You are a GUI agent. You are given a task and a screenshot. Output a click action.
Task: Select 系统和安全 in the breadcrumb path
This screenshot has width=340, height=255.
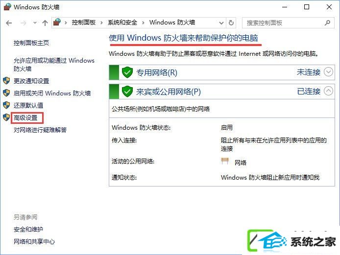coord(122,23)
